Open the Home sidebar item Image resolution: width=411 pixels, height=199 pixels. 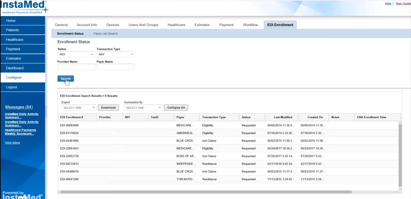23,20
